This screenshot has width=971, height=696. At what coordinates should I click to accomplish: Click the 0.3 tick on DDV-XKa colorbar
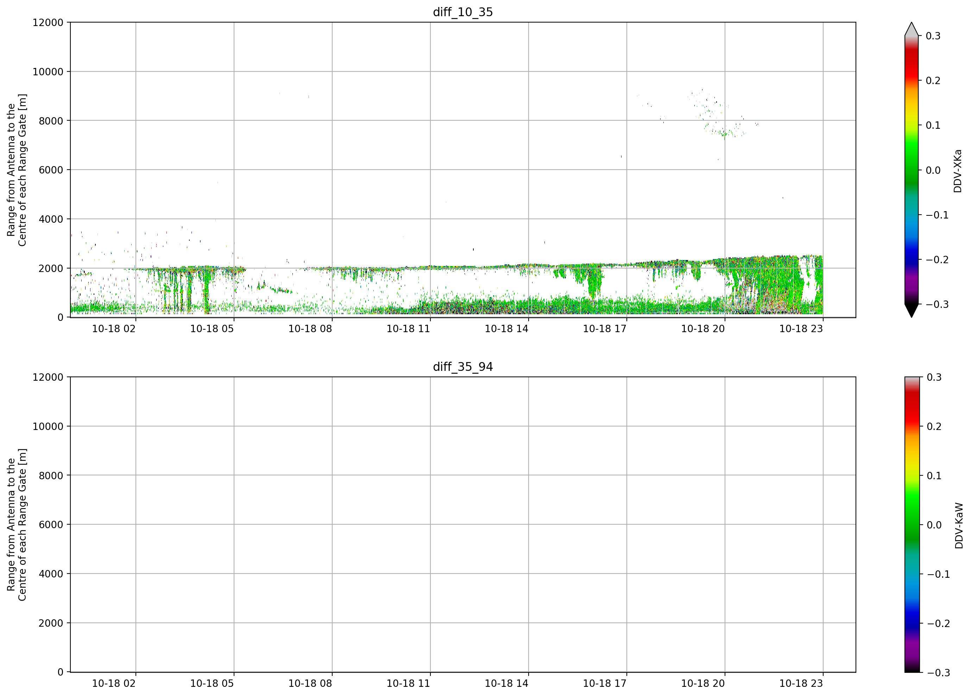coord(933,36)
